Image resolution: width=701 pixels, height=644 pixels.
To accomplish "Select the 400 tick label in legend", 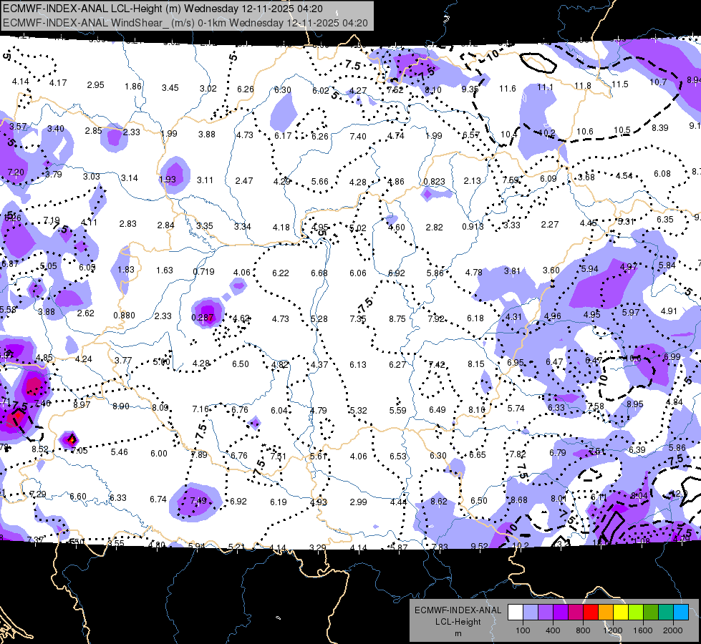I will tap(553, 630).
